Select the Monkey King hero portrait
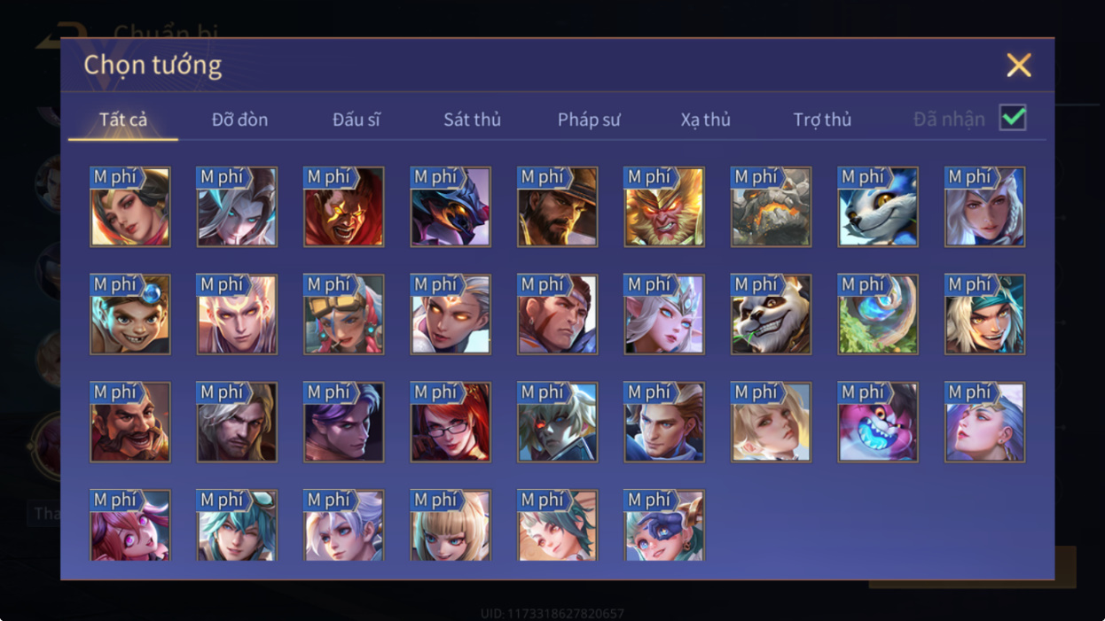This screenshot has height=621, width=1105. (664, 206)
